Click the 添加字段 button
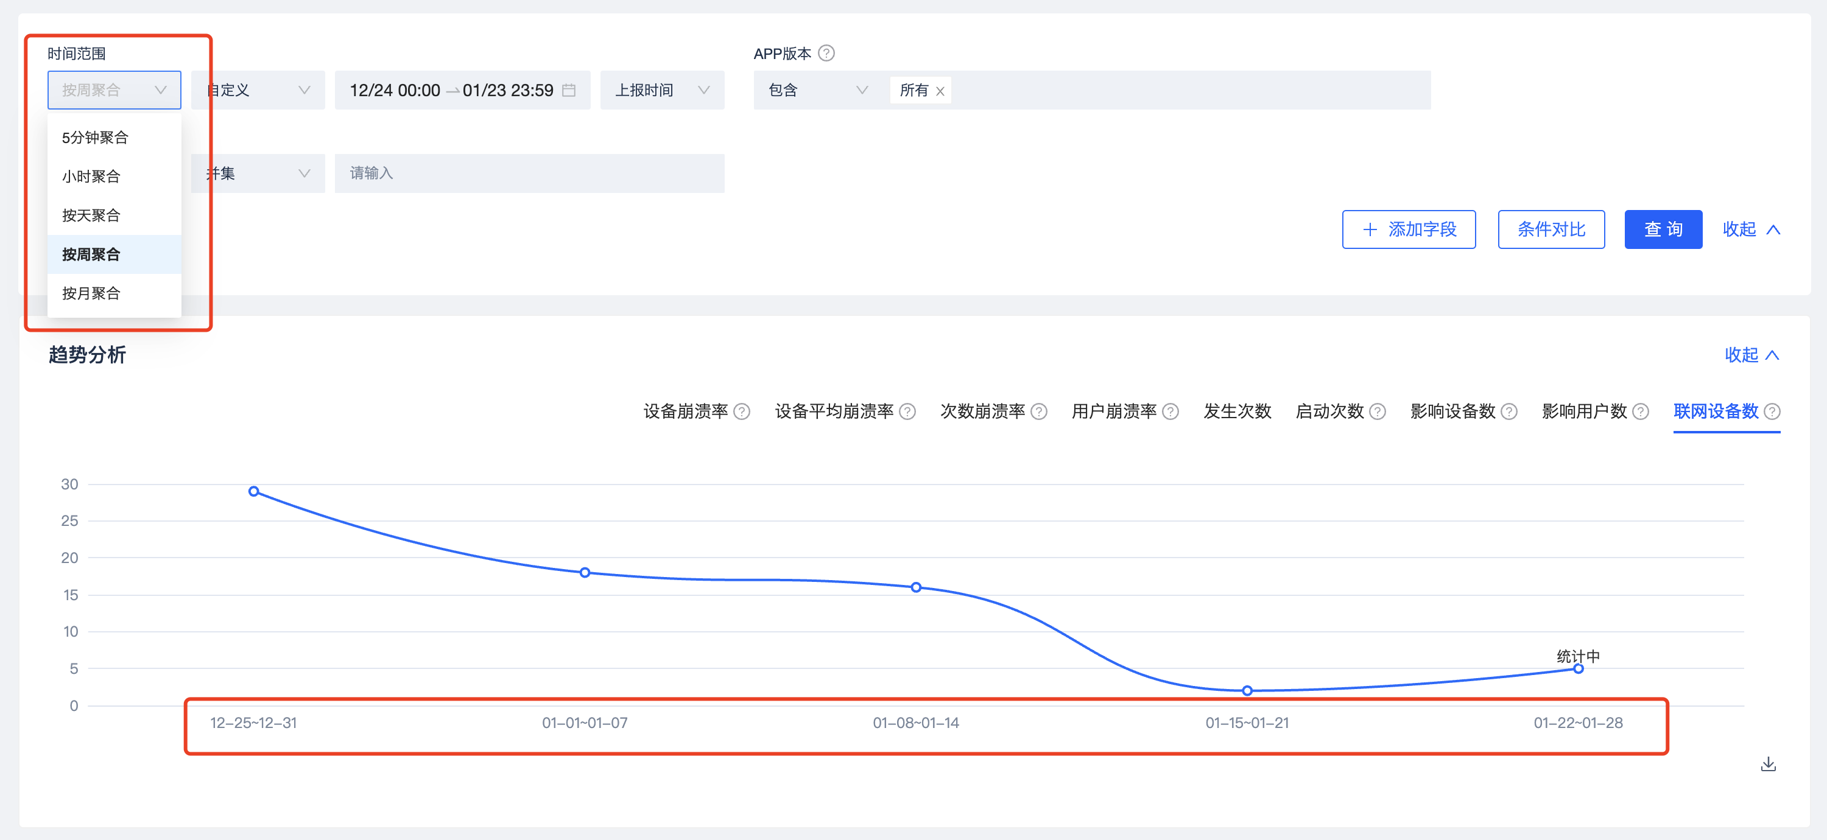Screen dimensions: 1827x840 [1409, 229]
